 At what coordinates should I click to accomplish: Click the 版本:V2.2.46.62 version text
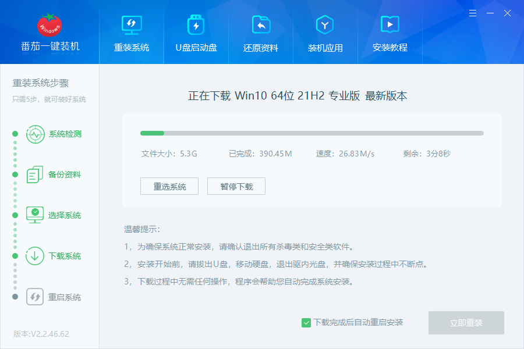pyautogui.click(x=41, y=334)
